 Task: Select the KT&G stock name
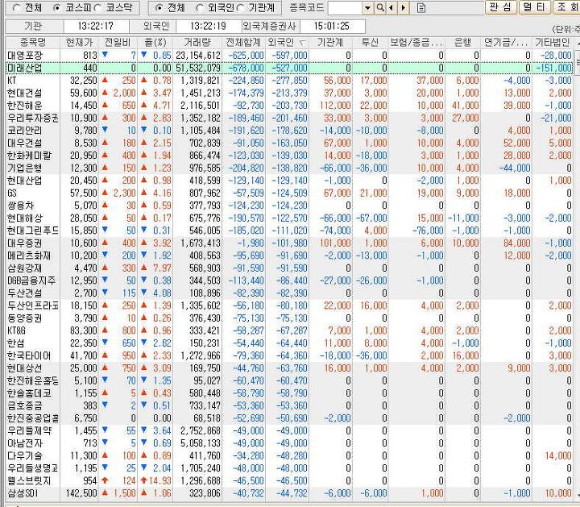click(16, 330)
